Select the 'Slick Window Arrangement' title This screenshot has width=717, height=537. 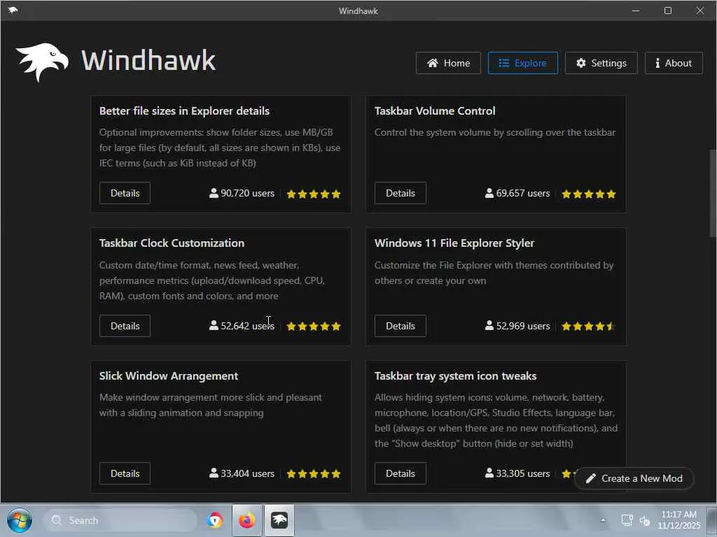tap(169, 375)
